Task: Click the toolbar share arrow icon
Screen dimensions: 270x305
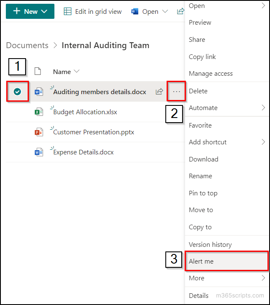Action: pos(180,11)
